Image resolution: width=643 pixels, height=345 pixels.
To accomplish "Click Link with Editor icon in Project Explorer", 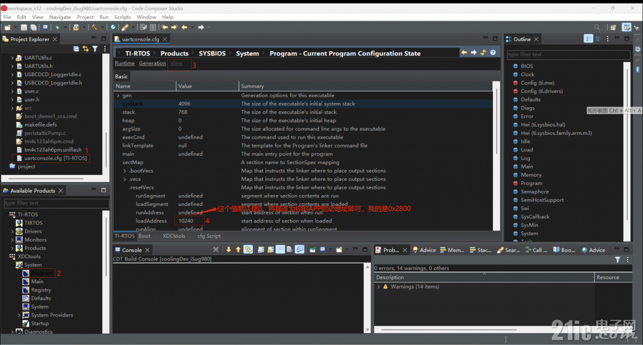I will point(86,49).
